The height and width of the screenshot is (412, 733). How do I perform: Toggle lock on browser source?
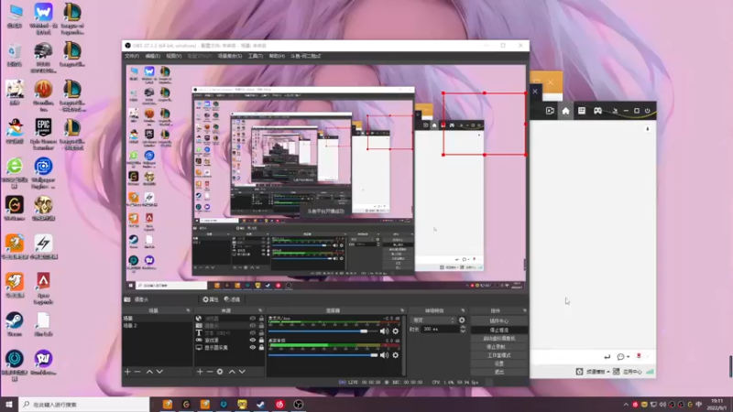pos(261,319)
